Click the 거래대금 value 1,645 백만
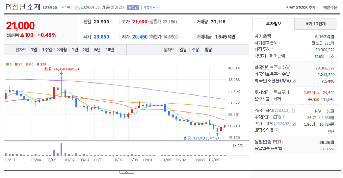Image resolution: width=343 pixels, height=178 pixels. [225, 37]
